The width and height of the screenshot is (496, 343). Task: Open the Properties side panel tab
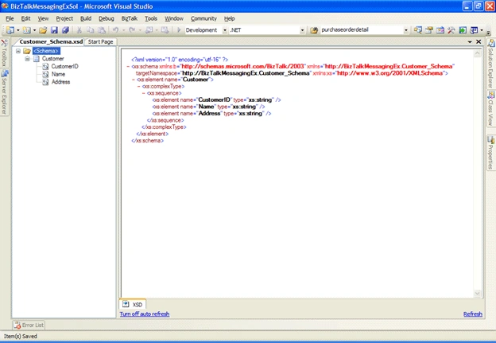pos(490,153)
